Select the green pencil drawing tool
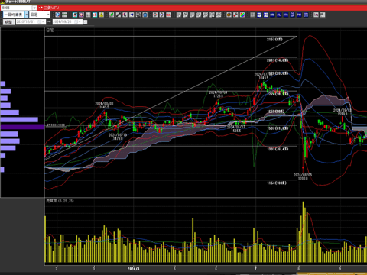 (112, 15)
